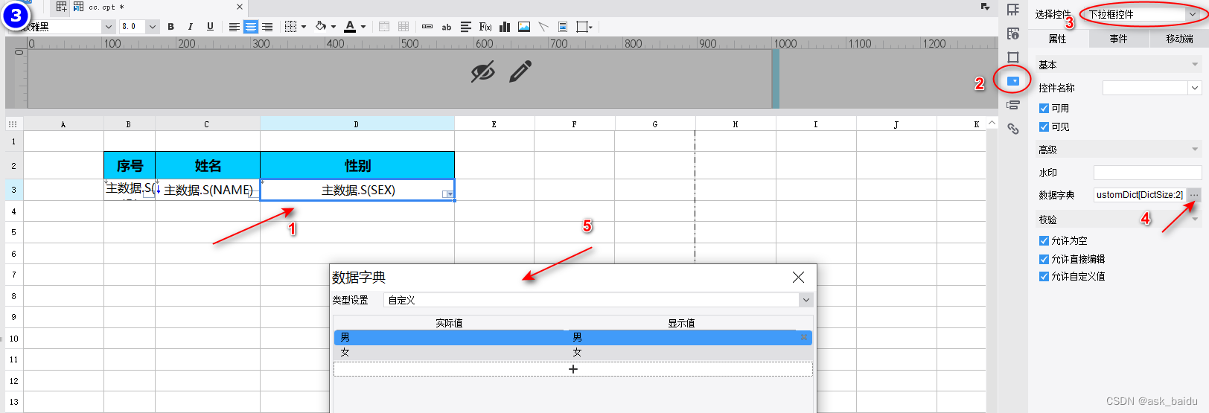The width and height of the screenshot is (1209, 413).
Task: Open font size 8.0 dropdown
Action: pyautogui.click(x=153, y=27)
